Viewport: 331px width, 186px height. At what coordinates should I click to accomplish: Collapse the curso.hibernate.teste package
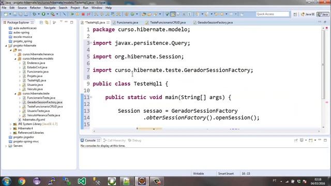(x=16, y=94)
